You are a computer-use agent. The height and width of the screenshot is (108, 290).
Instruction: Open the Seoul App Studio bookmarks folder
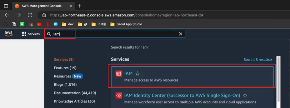(126, 24)
